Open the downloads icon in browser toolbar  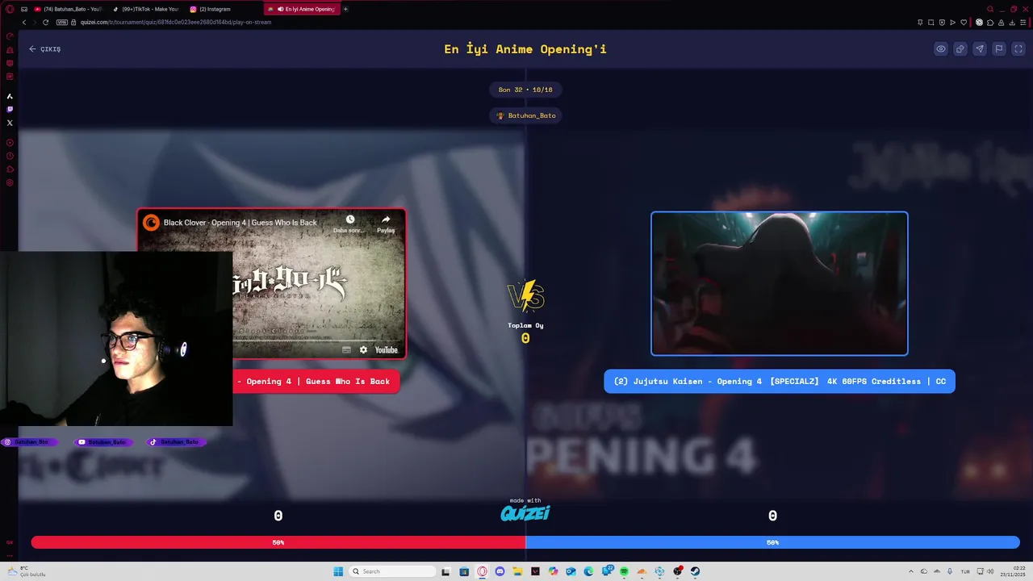coord(1012,23)
